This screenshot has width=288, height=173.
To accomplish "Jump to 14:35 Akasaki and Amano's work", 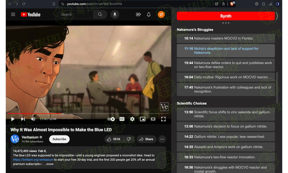I will 226,147.
